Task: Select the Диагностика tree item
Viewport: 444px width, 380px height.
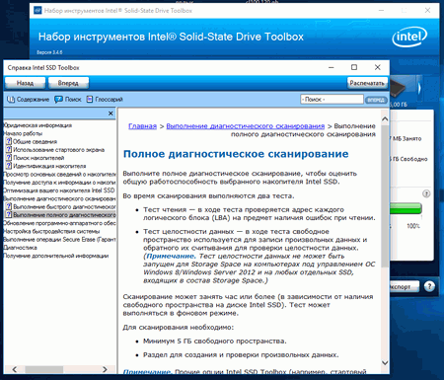Action: pos(21,248)
